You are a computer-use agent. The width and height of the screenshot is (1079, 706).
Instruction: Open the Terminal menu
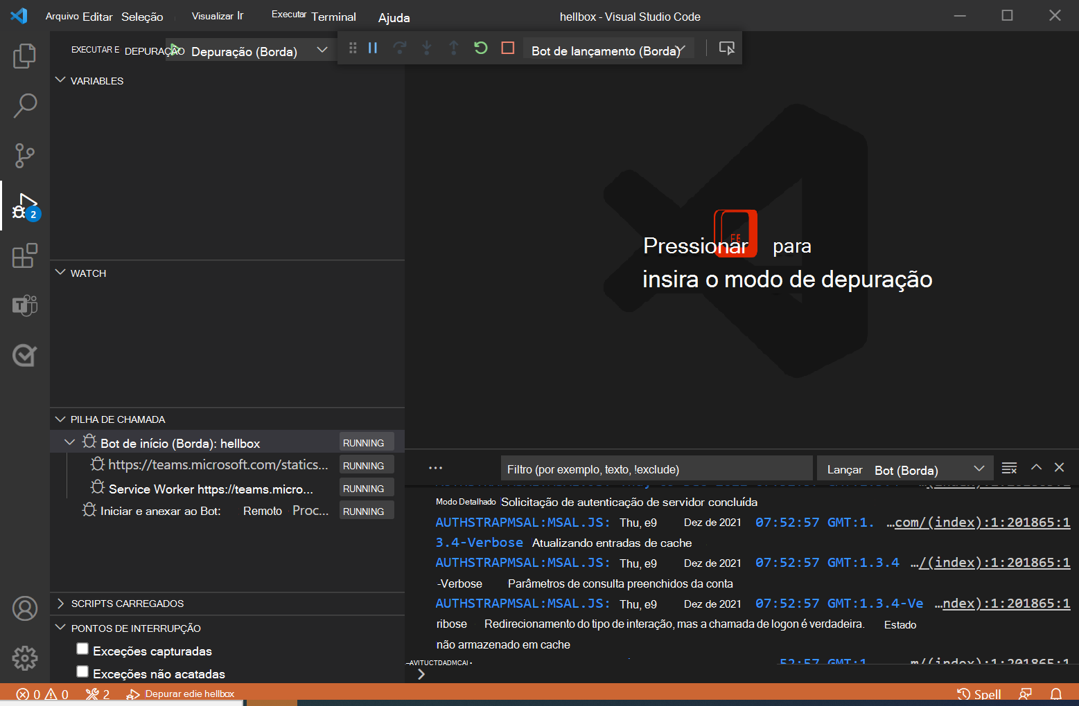tap(333, 17)
